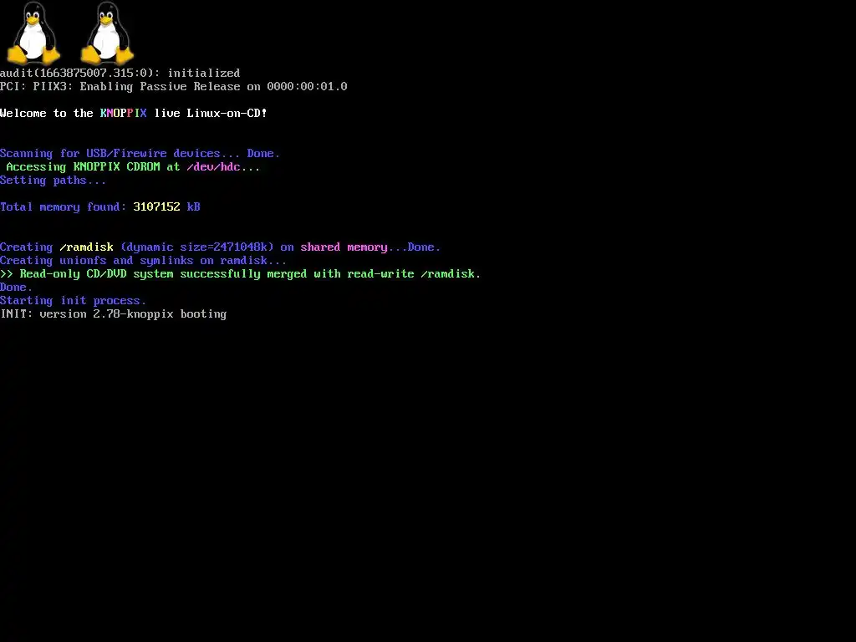Screen dimensions: 856x642
Task: Click 'Creating unionfs and symlinks on ramdisk...' line
Action: pyautogui.click(x=143, y=261)
